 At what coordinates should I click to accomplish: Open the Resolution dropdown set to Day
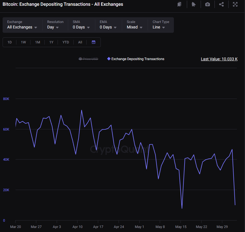coord(55,25)
